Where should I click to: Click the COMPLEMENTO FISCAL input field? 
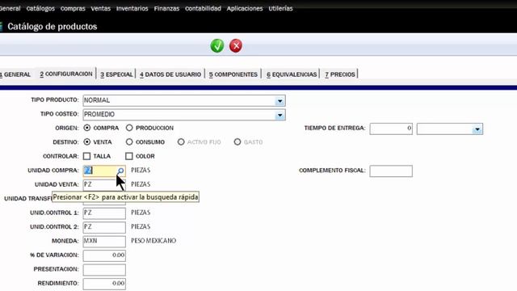(x=391, y=171)
